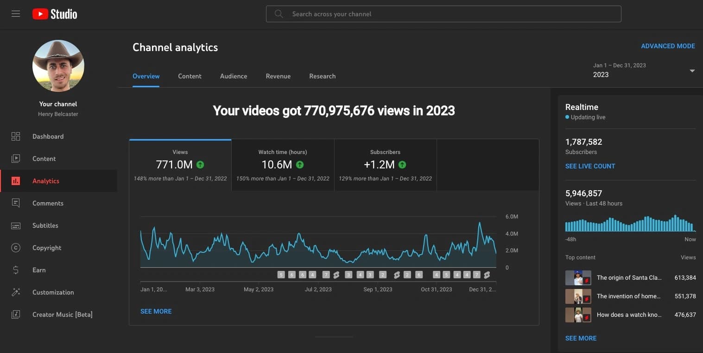Image resolution: width=703 pixels, height=353 pixels.
Task: Click the channel profile picture
Action: click(58, 66)
